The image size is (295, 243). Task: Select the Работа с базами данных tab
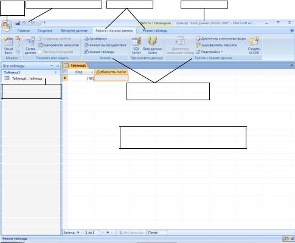114,31
